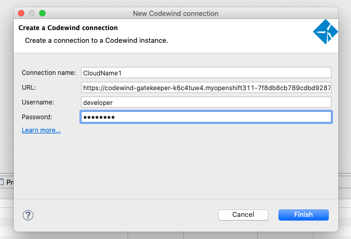Click the masked Password field
Image resolution: width=351 pixels, height=239 pixels.
click(206, 117)
